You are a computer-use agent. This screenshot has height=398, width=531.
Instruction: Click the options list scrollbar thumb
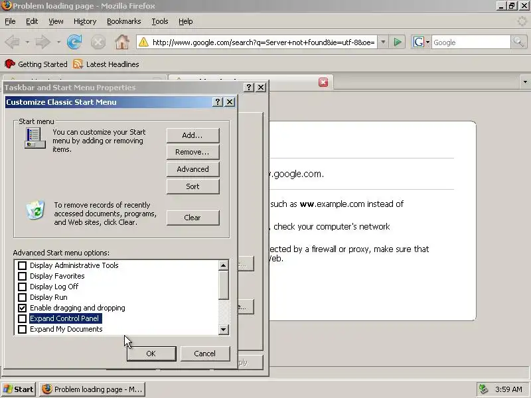coord(223,285)
